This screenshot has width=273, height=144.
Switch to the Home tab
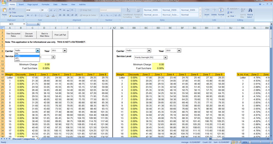click(x=12, y=4)
